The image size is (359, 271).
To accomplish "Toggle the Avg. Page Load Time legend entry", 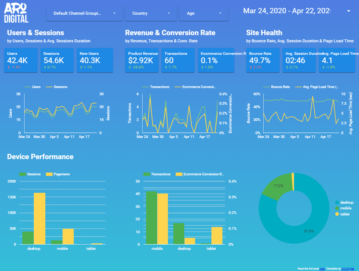I will [317, 87].
